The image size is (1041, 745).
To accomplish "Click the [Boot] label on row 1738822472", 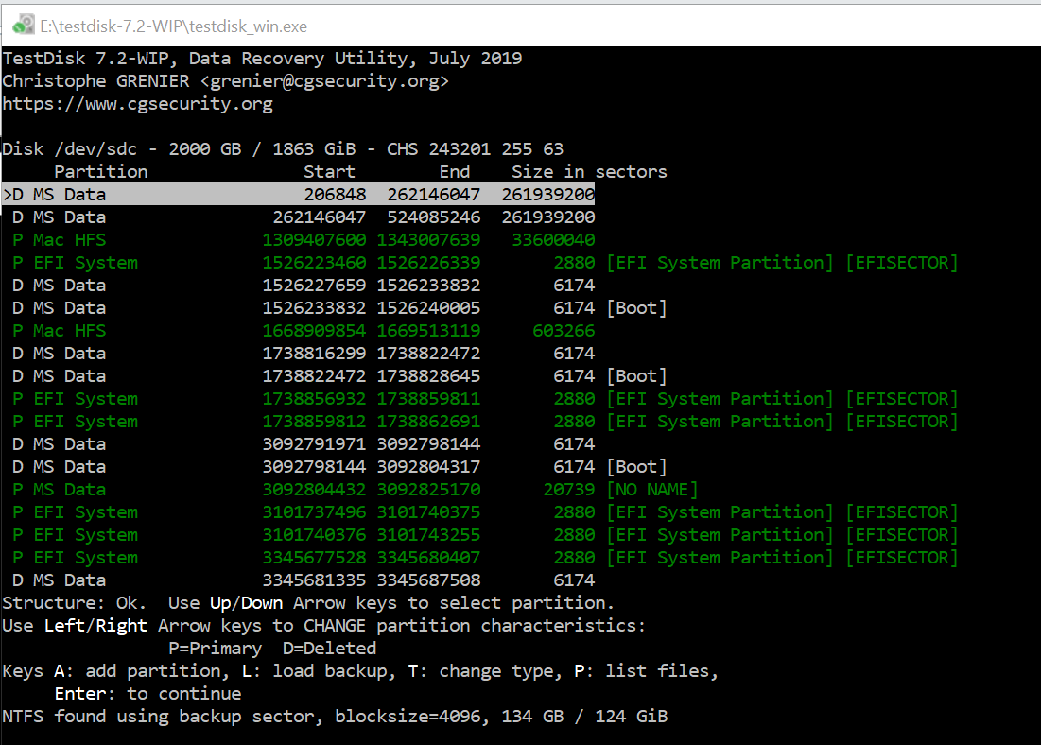I will (x=636, y=376).
